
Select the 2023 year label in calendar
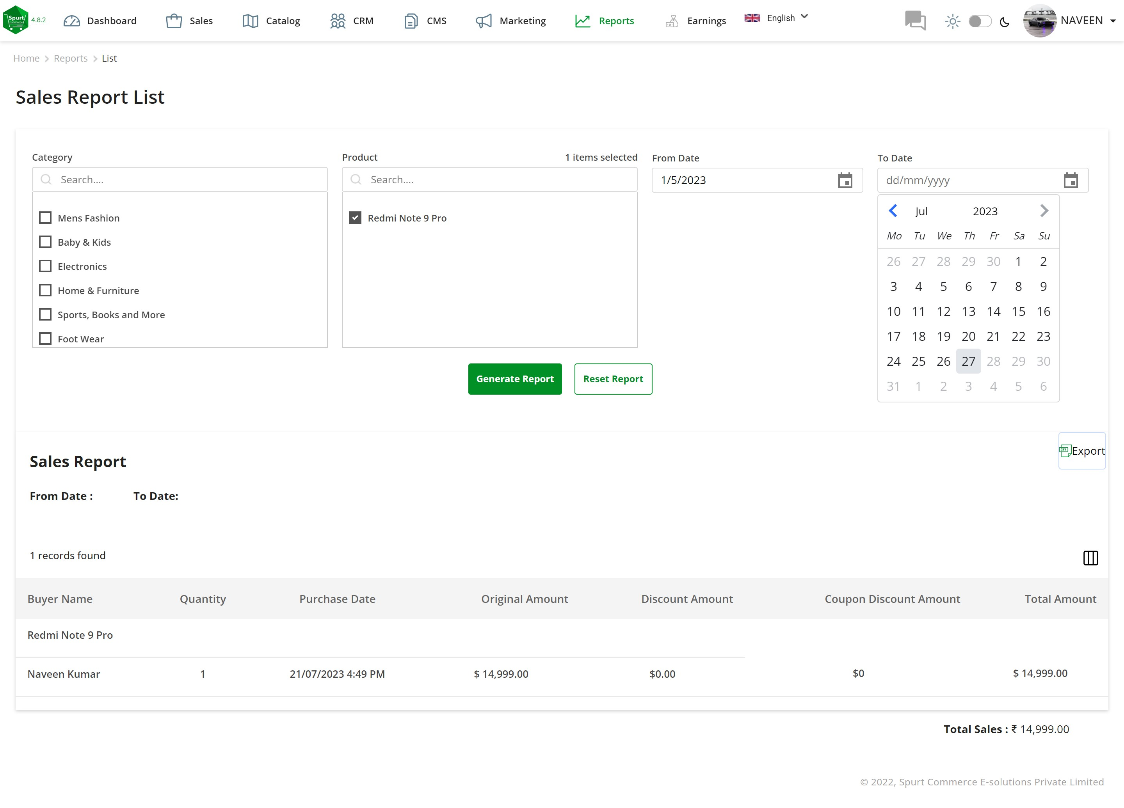(985, 211)
